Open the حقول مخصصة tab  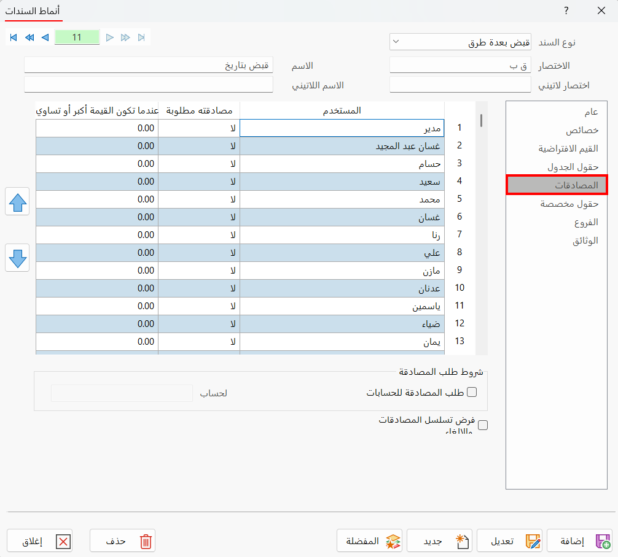tap(557, 204)
